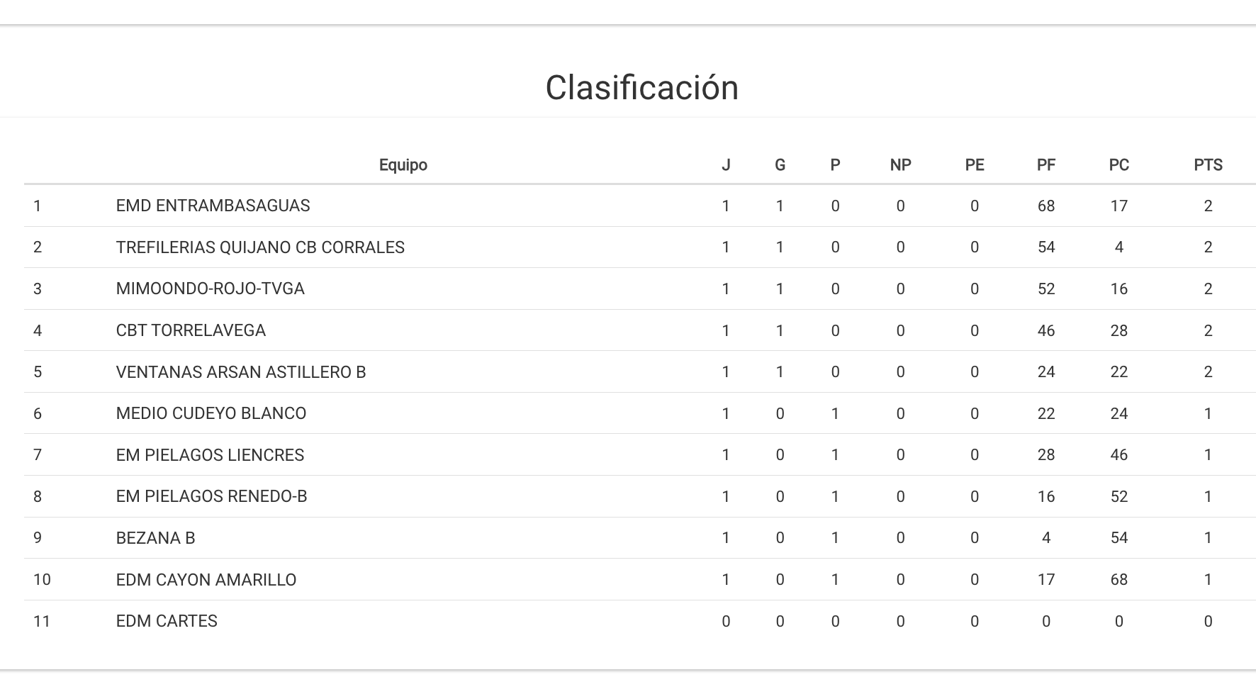The image size is (1256, 699).
Task: Open EDM CAYON AMARILLO team
Action: 206,580
